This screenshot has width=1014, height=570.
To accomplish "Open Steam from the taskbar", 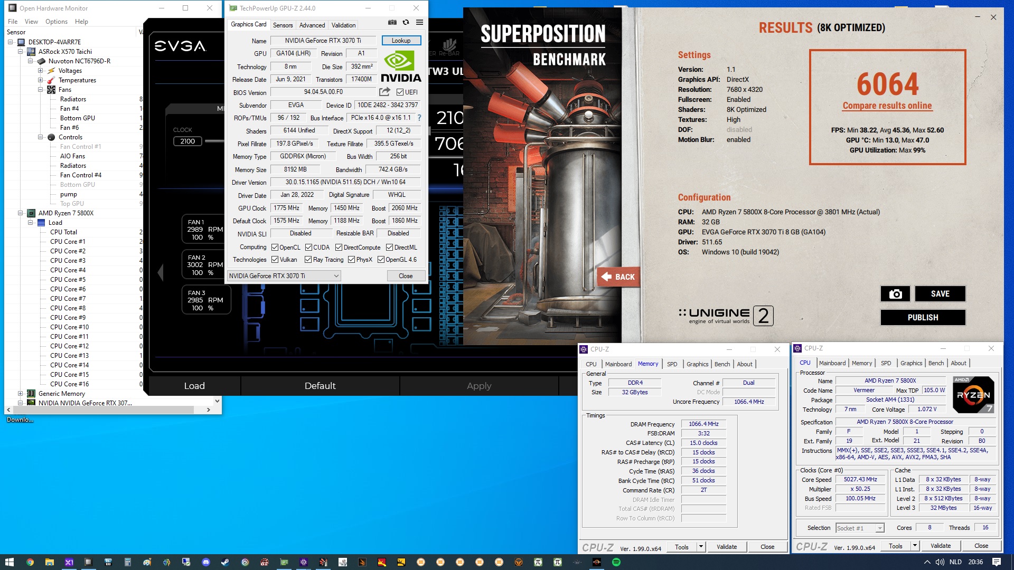I will click(x=226, y=562).
